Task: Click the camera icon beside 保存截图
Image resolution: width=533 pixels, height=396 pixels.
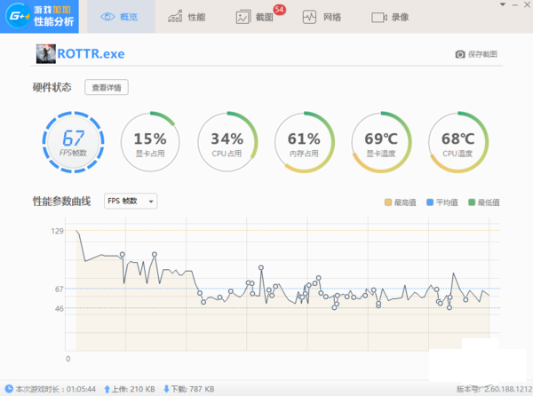Action: pyautogui.click(x=460, y=54)
